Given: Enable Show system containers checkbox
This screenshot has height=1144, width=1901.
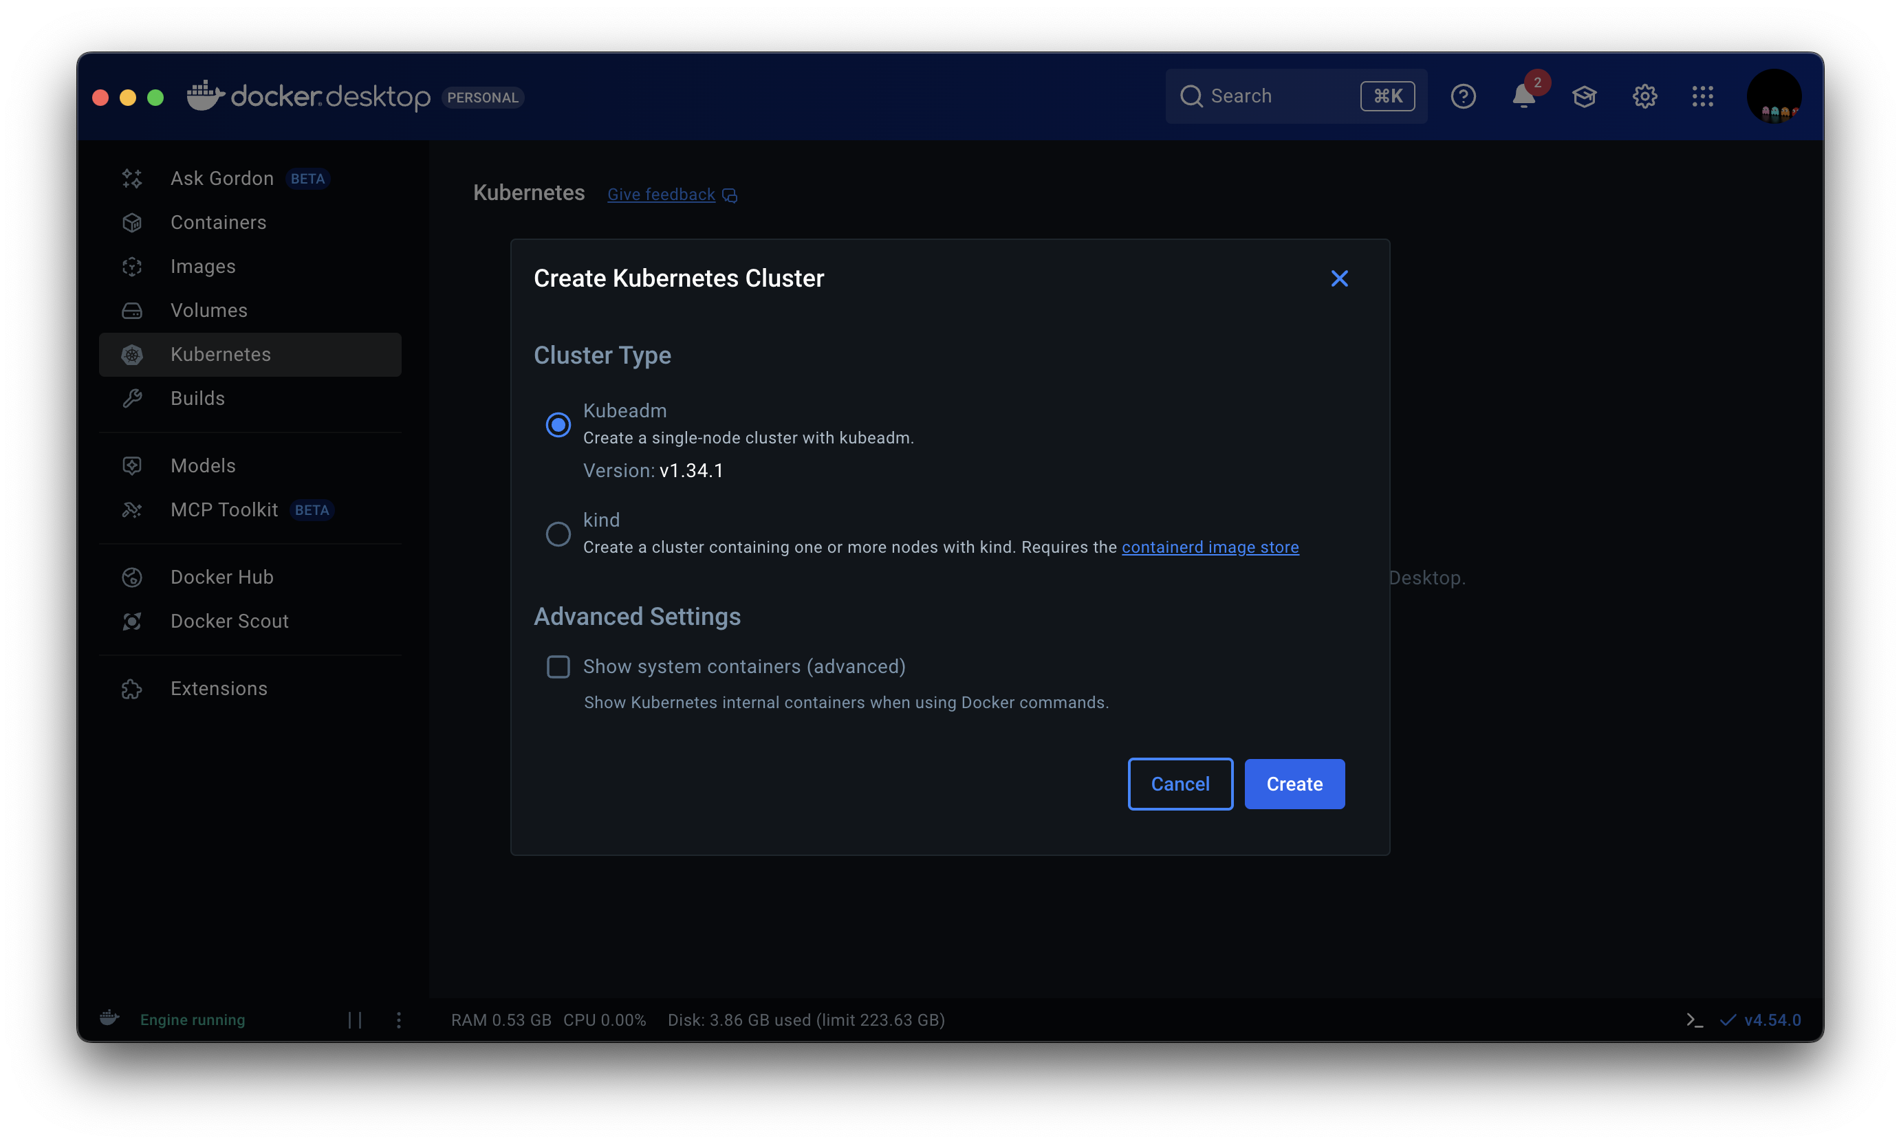Looking at the screenshot, I should click(558, 667).
